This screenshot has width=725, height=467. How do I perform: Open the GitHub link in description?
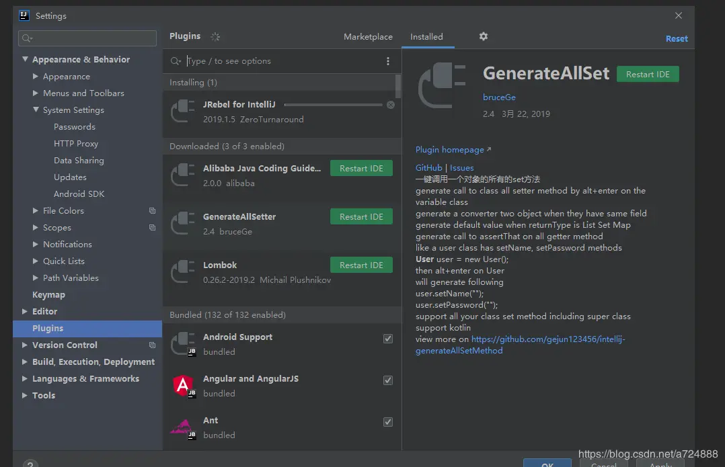coord(428,168)
